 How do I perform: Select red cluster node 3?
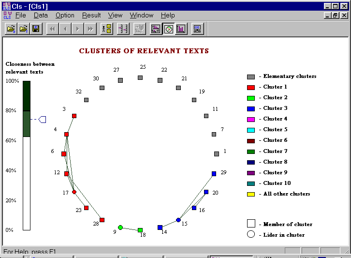coord(74,116)
